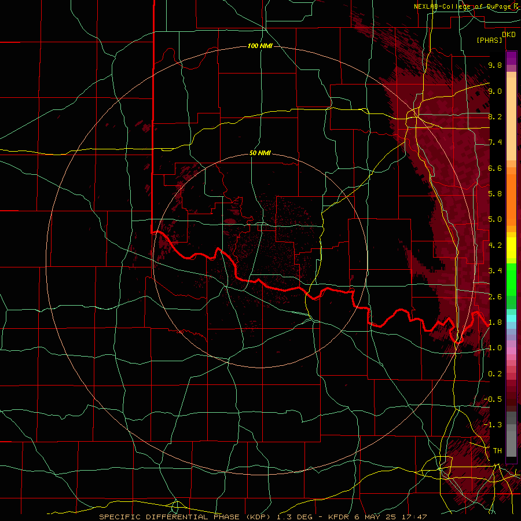The height and width of the screenshot is (521, 521).
Task: Click the TH threshold label
Action: (x=497, y=450)
